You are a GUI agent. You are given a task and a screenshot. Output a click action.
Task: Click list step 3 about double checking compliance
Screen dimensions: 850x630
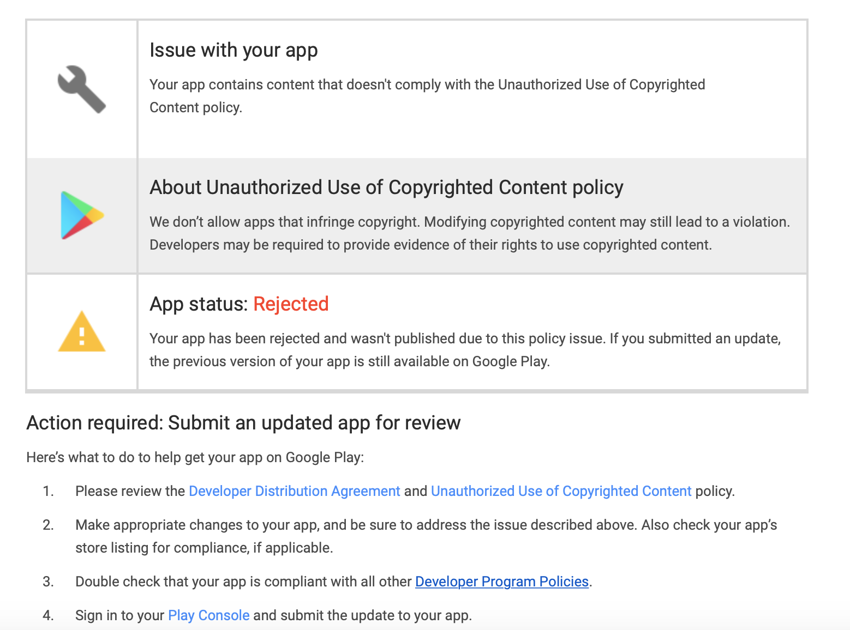(334, 581)
